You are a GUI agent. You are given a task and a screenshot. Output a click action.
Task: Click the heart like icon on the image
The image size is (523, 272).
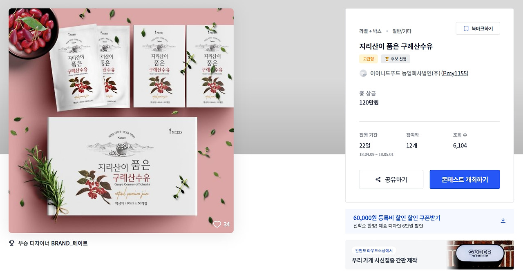(217, 224)
